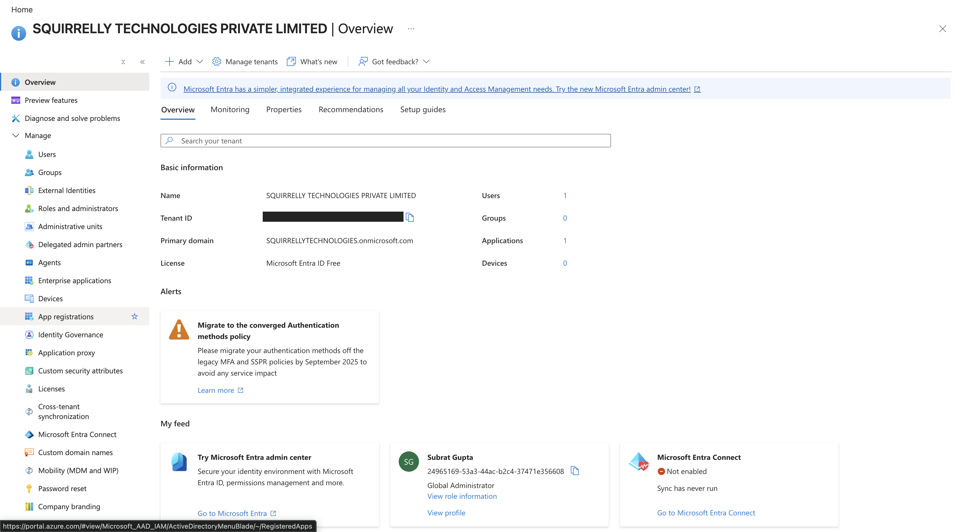Click the 'Microsoft Entra ID Free' license text

[303, 263]
